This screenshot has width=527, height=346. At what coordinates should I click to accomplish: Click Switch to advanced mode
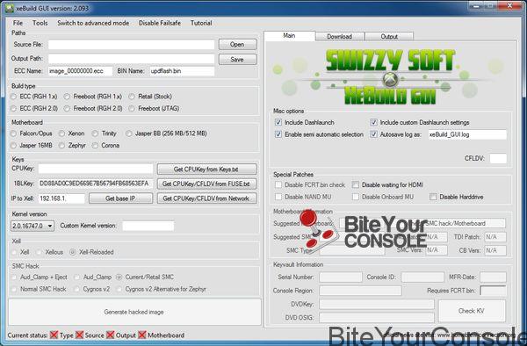pos(93,23)
